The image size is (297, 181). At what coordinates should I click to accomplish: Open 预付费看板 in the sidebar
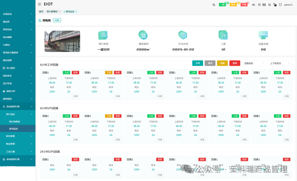(18, 122)
